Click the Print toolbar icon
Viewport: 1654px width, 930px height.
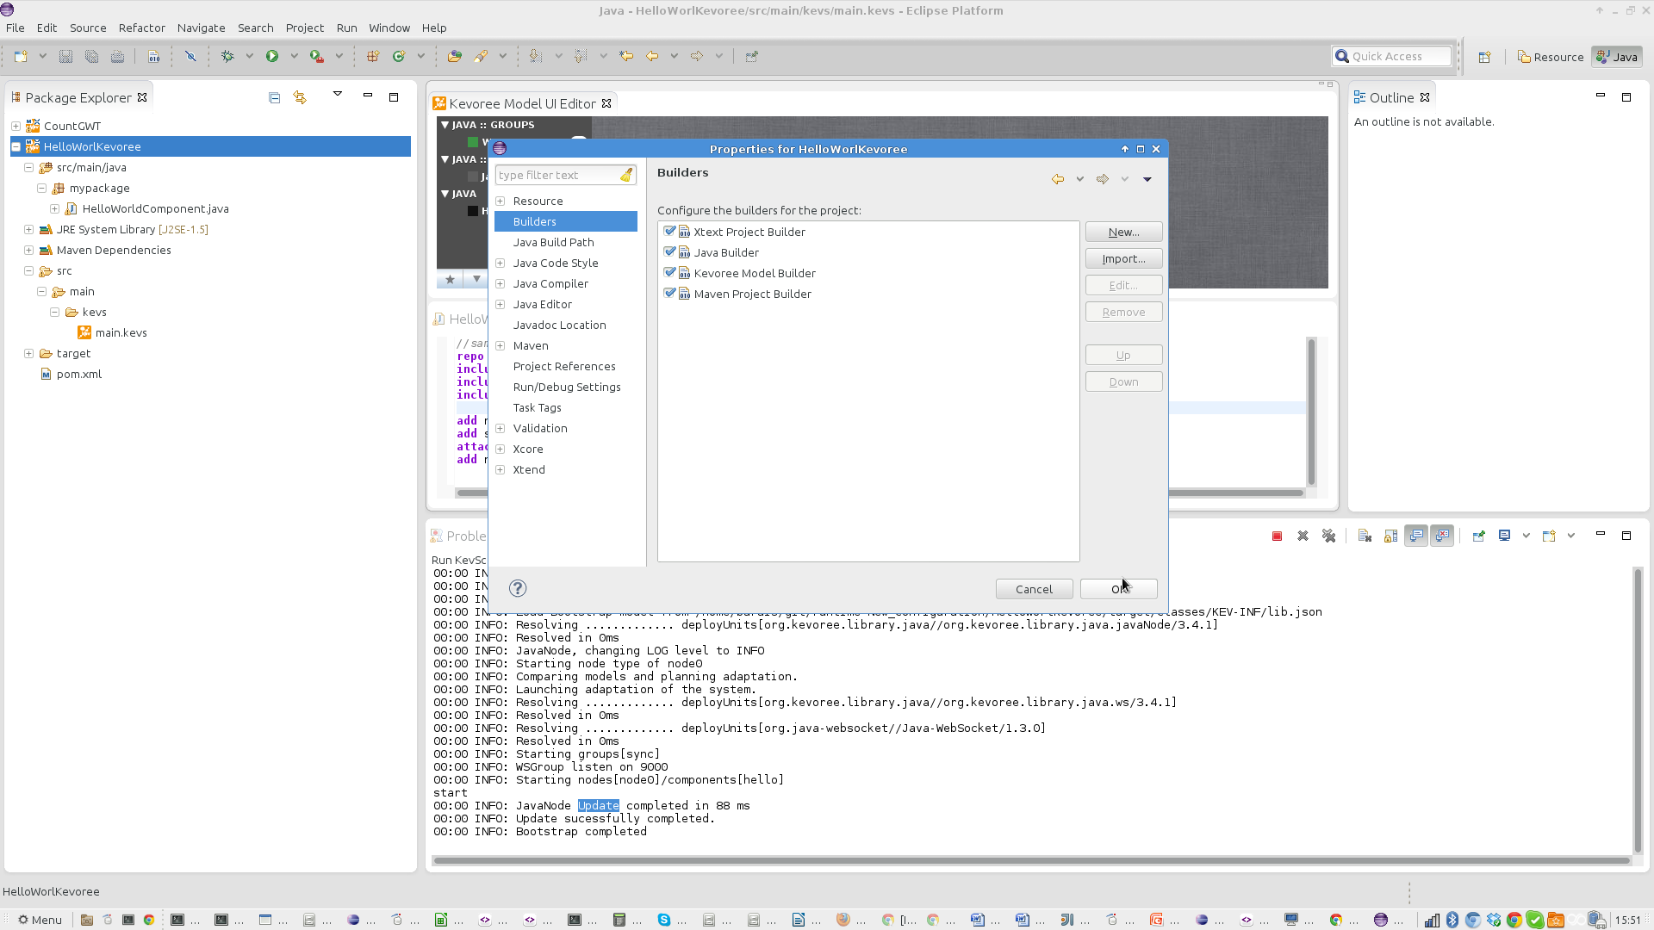(x=117, y=56)
